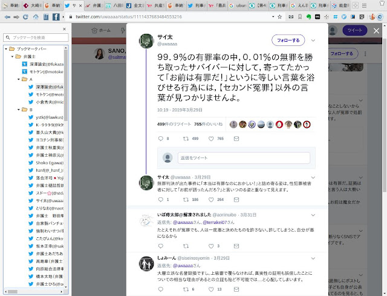This screenshot has width=387, height=296.
Task: Switch to the active Twitter サ tab
Action: (74, 5)
